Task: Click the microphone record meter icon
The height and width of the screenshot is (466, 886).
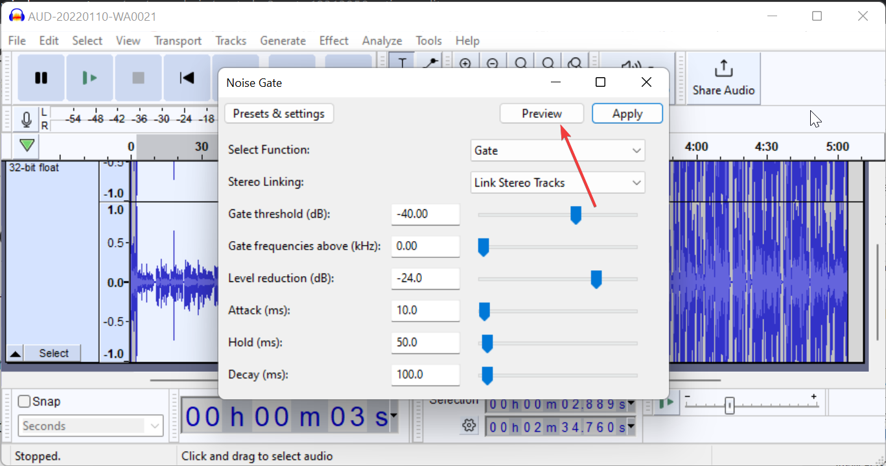Action: (x=27, y=120)
